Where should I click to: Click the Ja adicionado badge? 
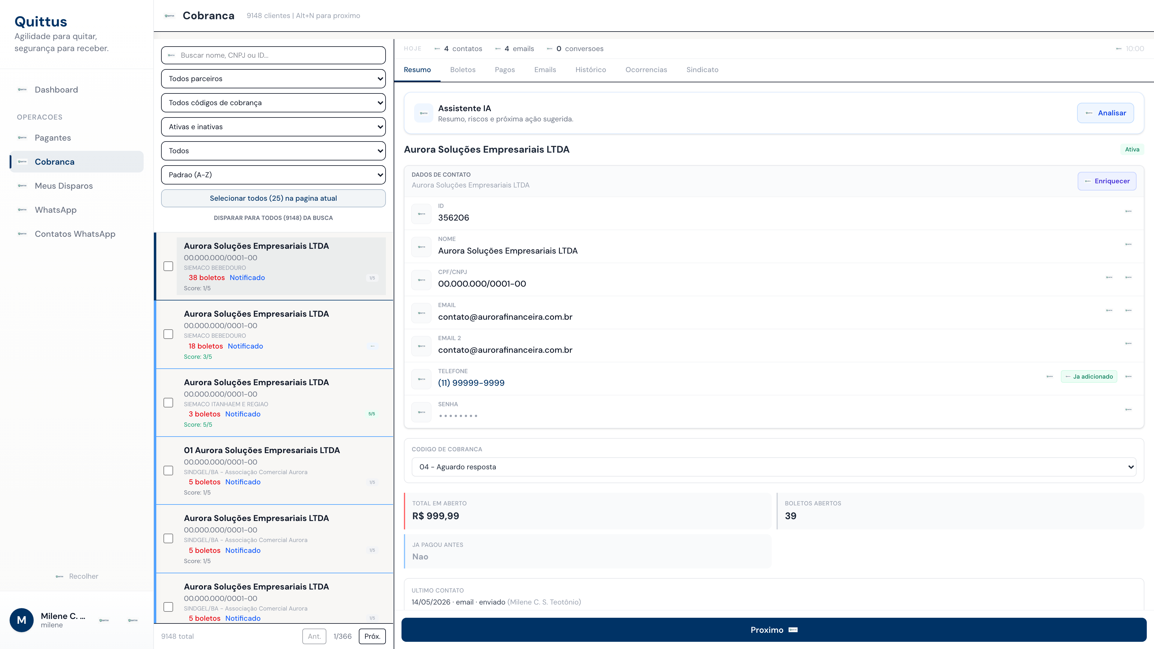pos(1088,377)
